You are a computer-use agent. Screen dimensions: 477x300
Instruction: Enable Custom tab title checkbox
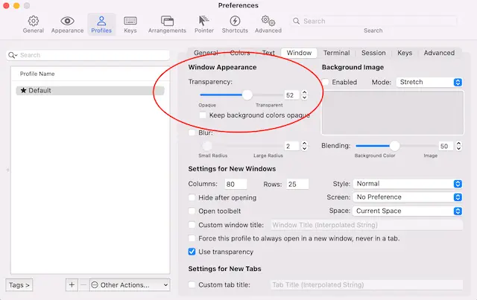click(x=192, y=285)
